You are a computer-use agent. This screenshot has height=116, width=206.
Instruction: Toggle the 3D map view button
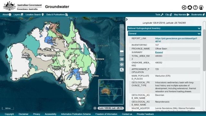click(122, 59)
